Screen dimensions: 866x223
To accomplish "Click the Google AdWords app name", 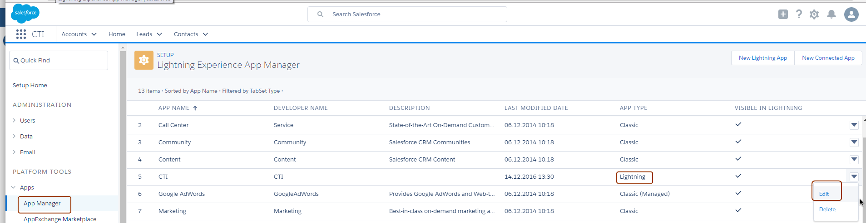I will pyautogui.click(x=181, y=194).
